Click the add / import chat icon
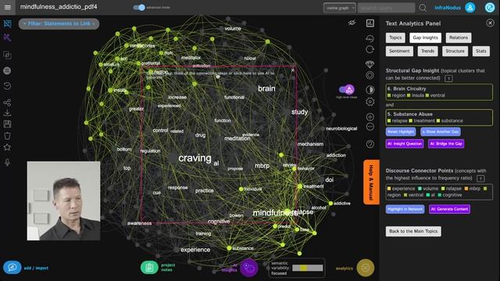The image size is (500, 281). click(12, 268)
